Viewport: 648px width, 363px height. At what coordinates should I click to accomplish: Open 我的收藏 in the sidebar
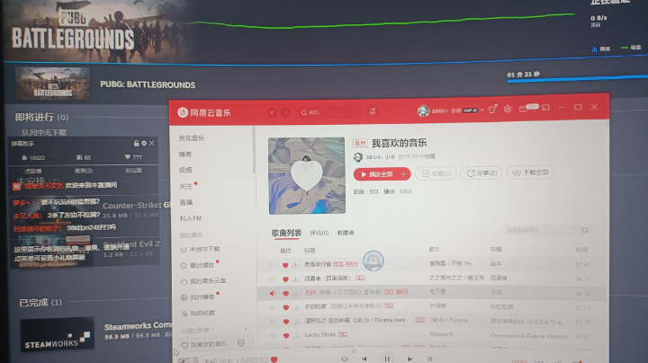[198, 313]
